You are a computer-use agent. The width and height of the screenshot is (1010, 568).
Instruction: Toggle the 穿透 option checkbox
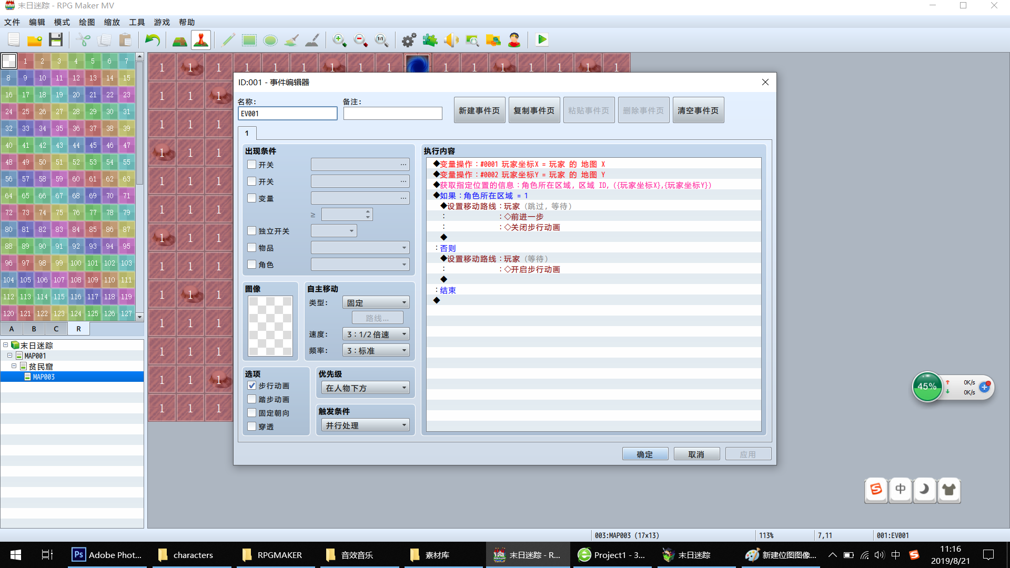click(x=252, y=427)
